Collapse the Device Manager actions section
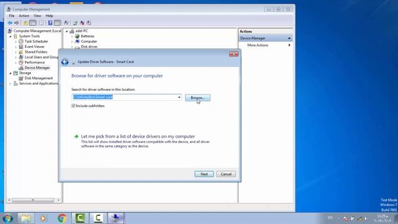The image size is (398, 224). [x=289, y=38]
